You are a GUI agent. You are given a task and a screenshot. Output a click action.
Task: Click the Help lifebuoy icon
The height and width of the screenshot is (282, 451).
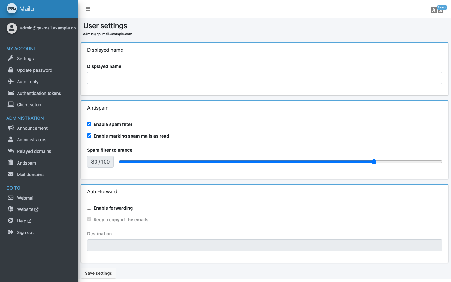click(x=11, y=221)
